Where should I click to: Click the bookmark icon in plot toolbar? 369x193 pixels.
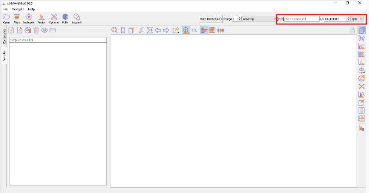(123, 30)
